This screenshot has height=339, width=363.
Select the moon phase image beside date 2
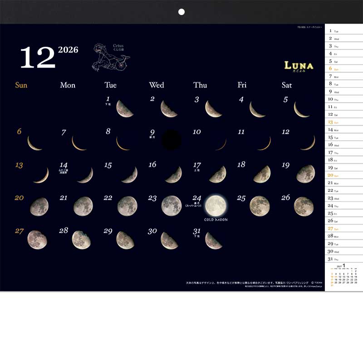(169, 108)
